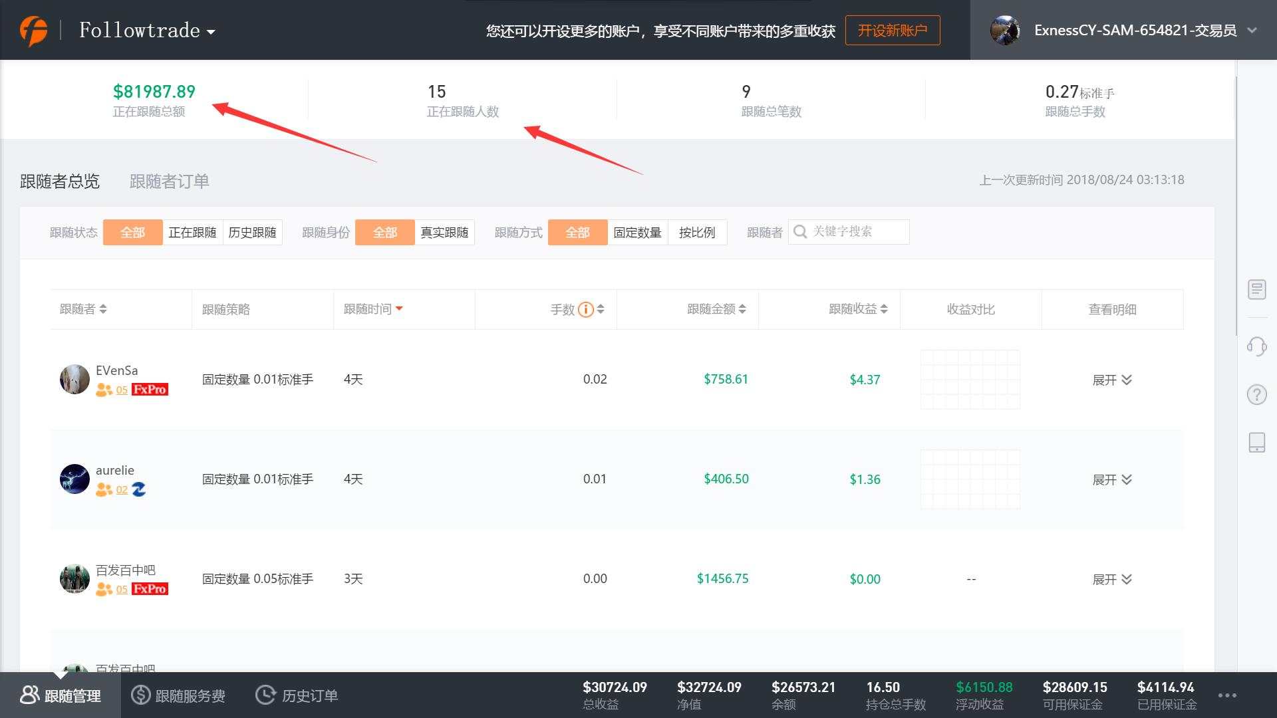1277x718 pixels.
Task: Click the customer service headset icon
Action: tap(1256, 346)
